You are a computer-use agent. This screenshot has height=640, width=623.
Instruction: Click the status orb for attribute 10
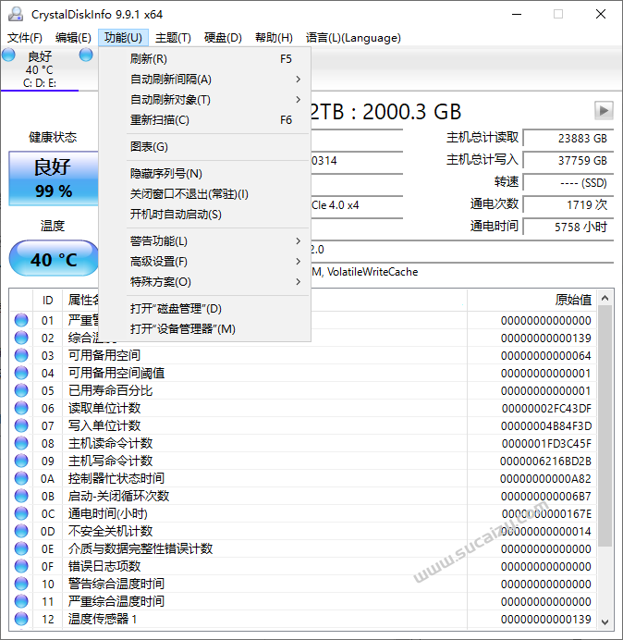tap(21, 584)
